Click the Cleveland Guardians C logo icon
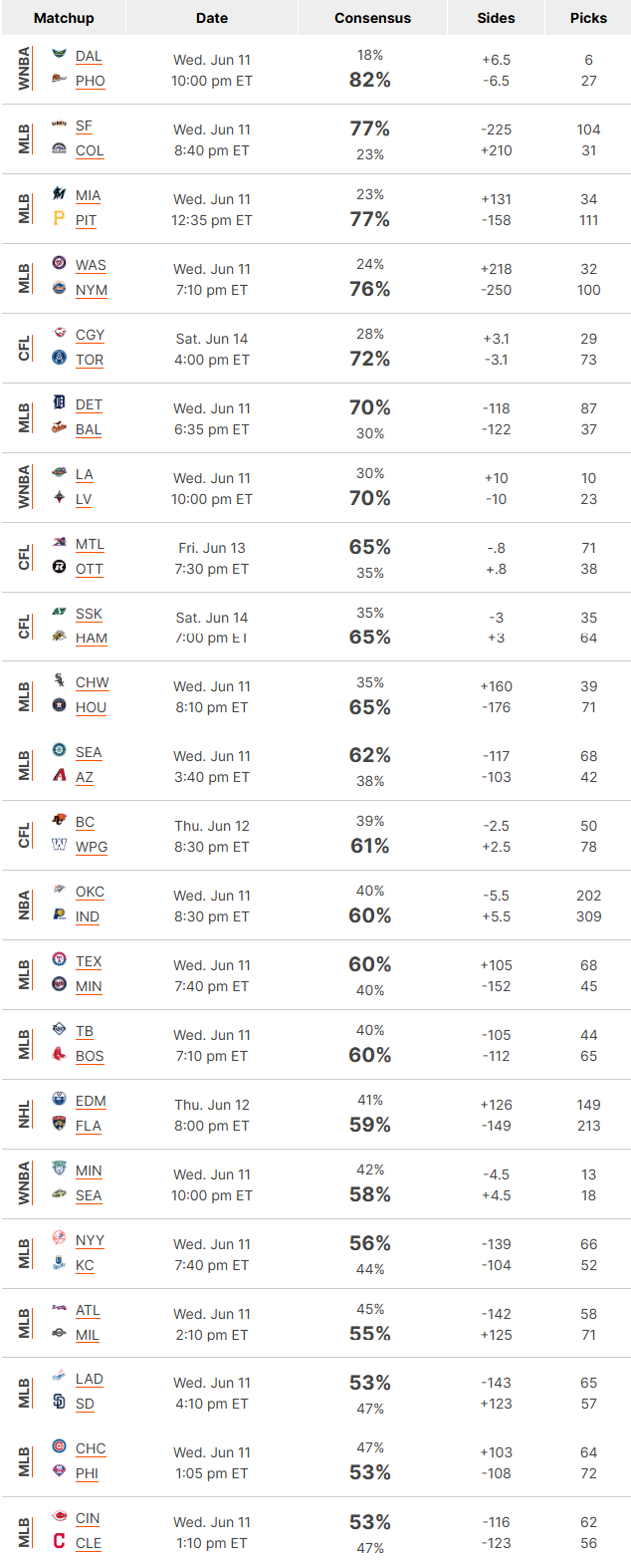 coord(59,1542)
